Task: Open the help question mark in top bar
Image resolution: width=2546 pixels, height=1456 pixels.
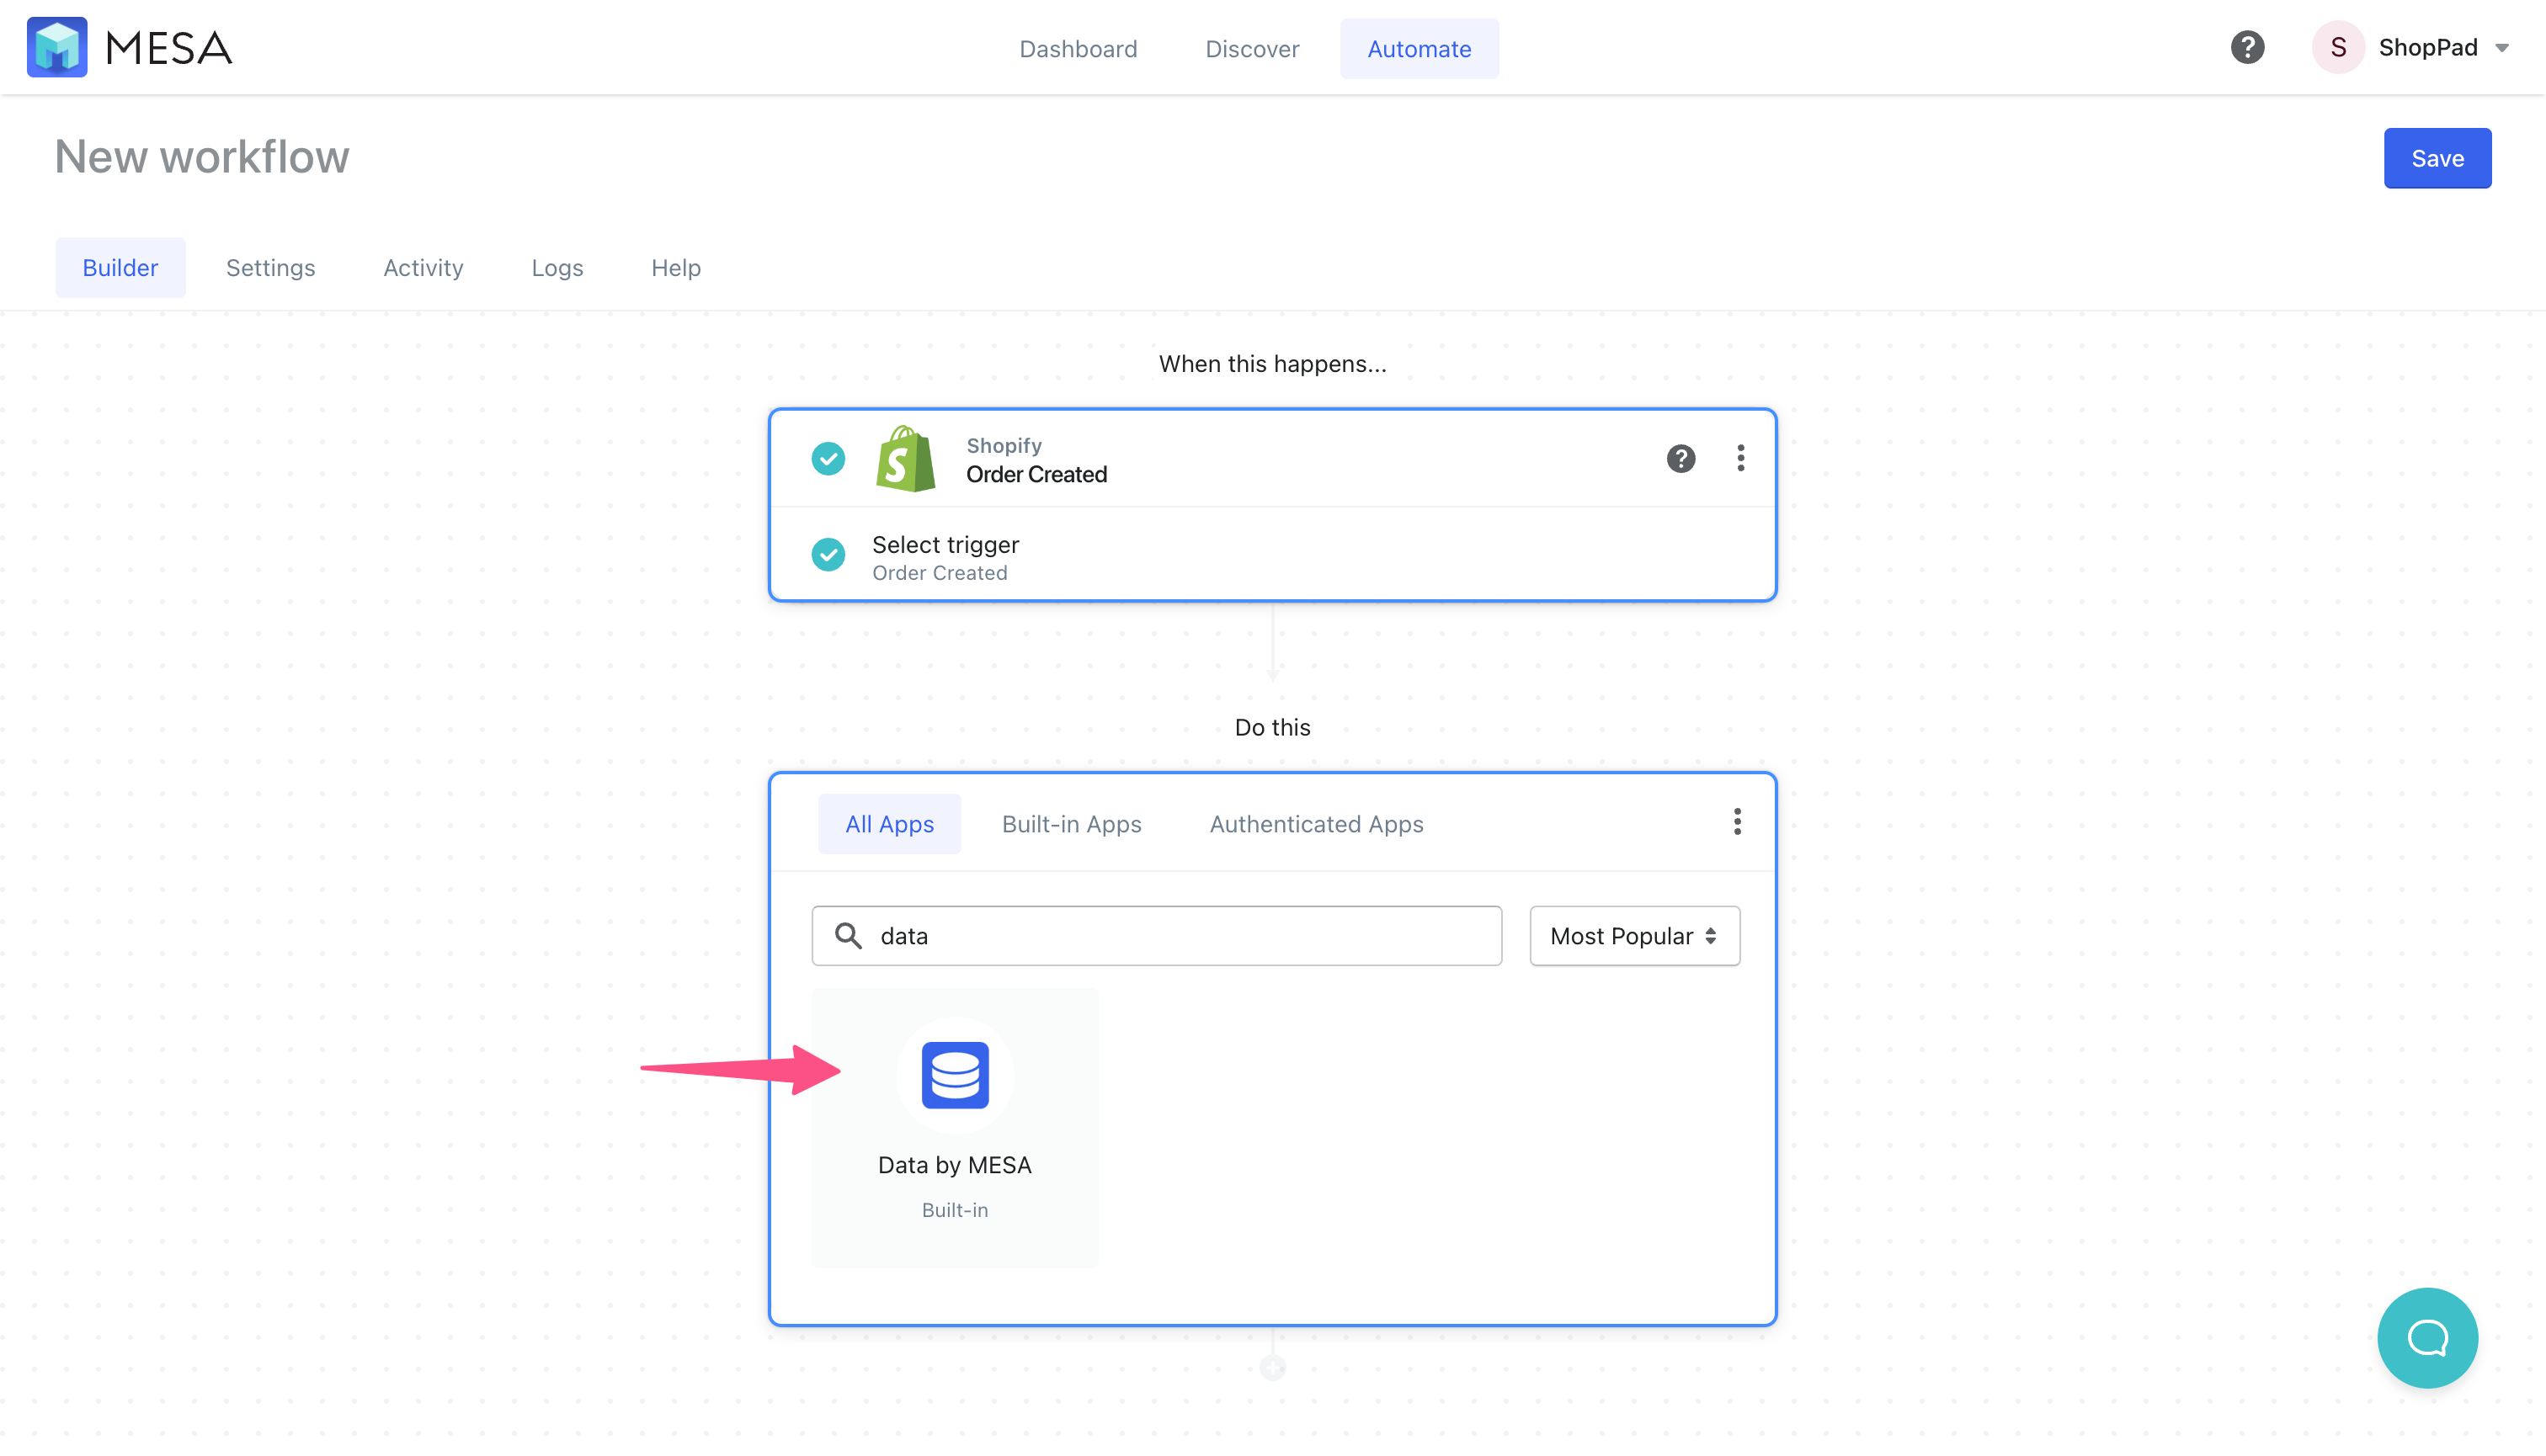Action: [2247, 47]
